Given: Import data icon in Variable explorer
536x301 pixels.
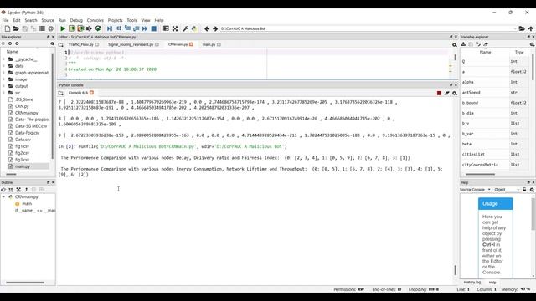Looking at the screenshot, I should [x=463, y=44].
